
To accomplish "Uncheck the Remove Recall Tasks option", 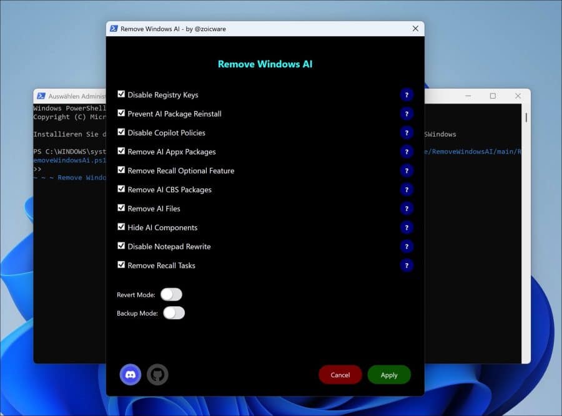I will point(121,264).
